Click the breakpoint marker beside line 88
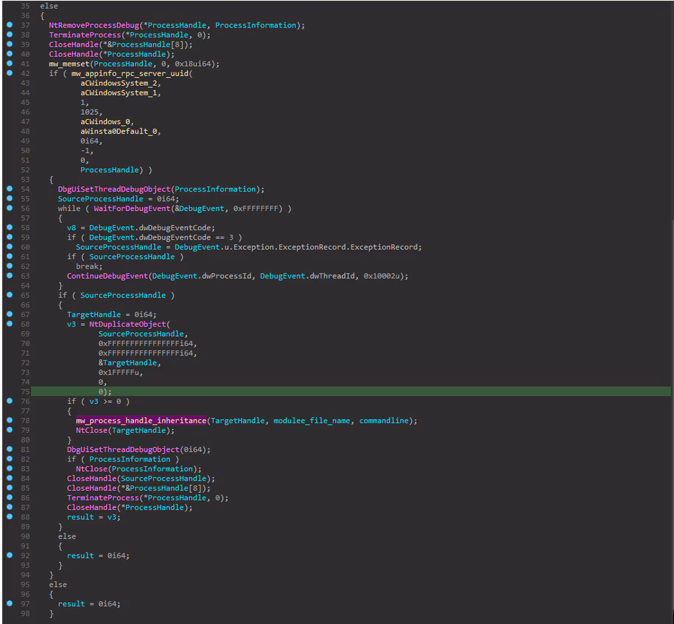The width and height of the screenshot is (674, 624). pyautogui.click(x=10, y=517)
